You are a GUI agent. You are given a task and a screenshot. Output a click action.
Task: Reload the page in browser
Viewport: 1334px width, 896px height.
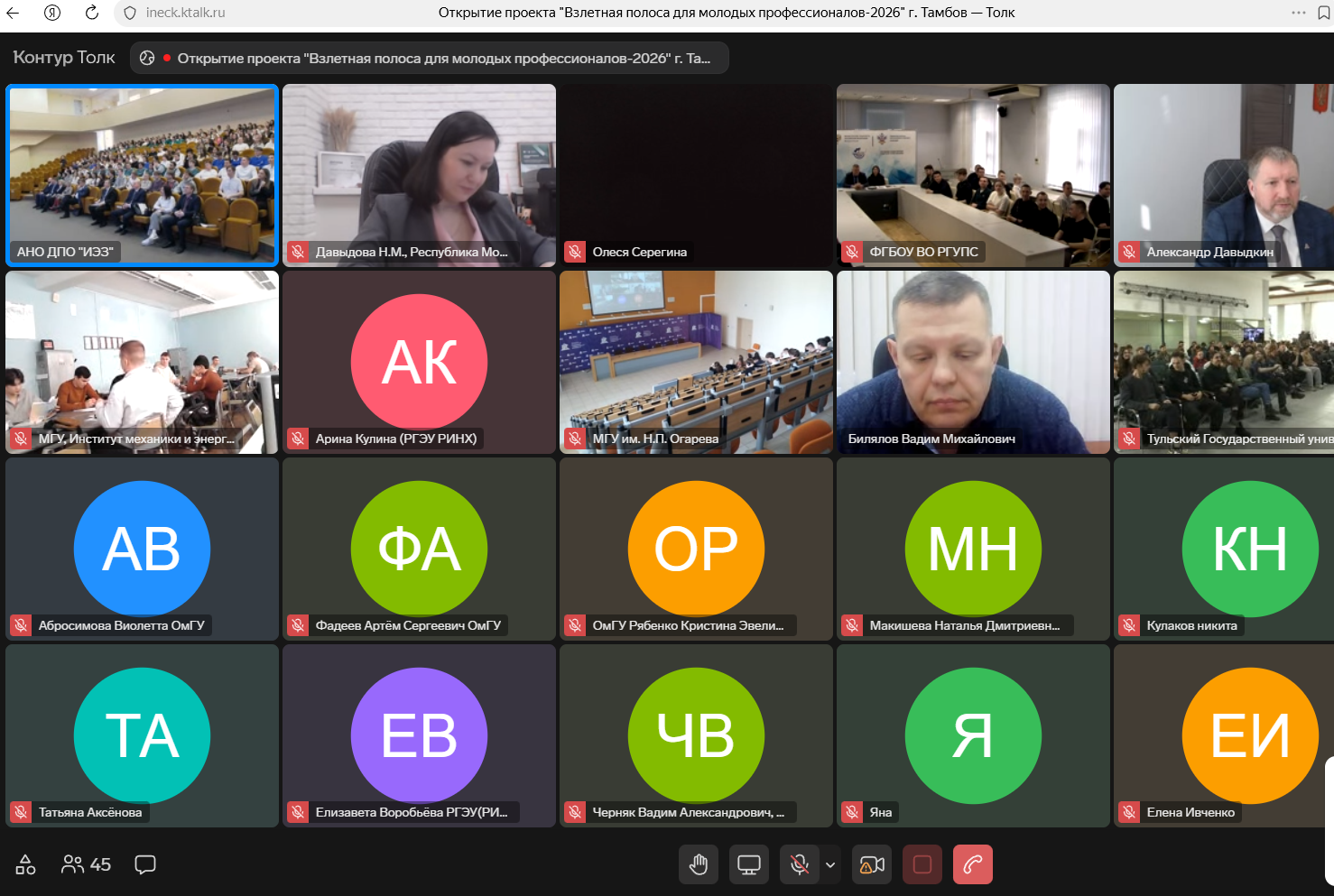pyautogui.click(x=92, y=13)
